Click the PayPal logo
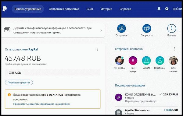The image size is (183, 116). (5, 9)
